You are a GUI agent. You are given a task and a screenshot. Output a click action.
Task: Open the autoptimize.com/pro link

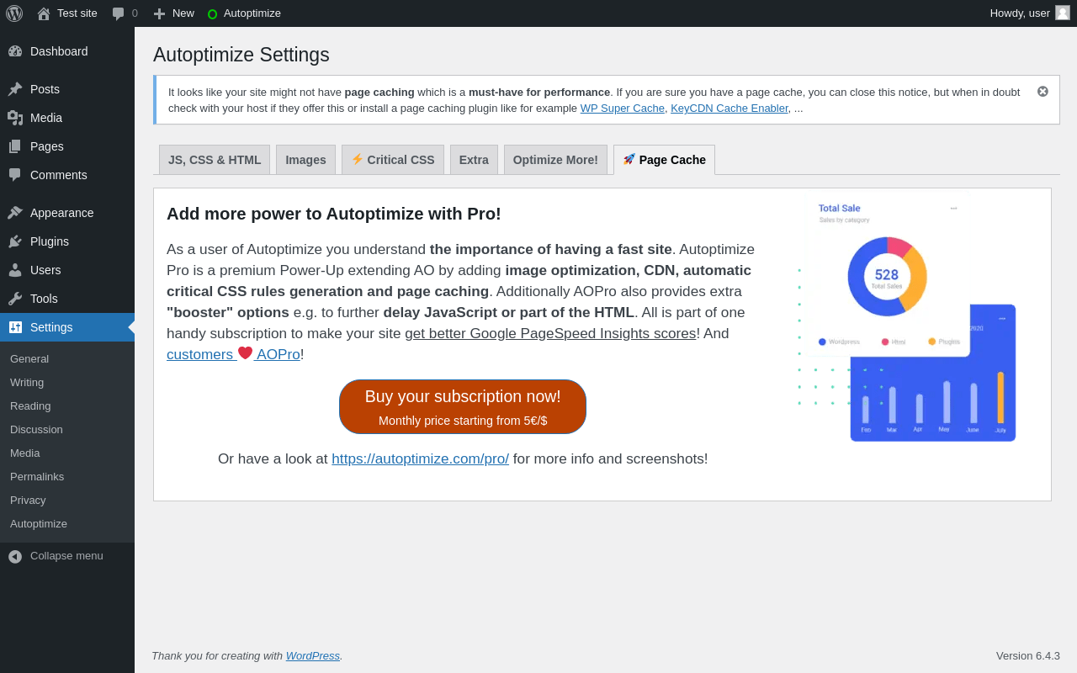pyautogui.click(x=420, y=459)
